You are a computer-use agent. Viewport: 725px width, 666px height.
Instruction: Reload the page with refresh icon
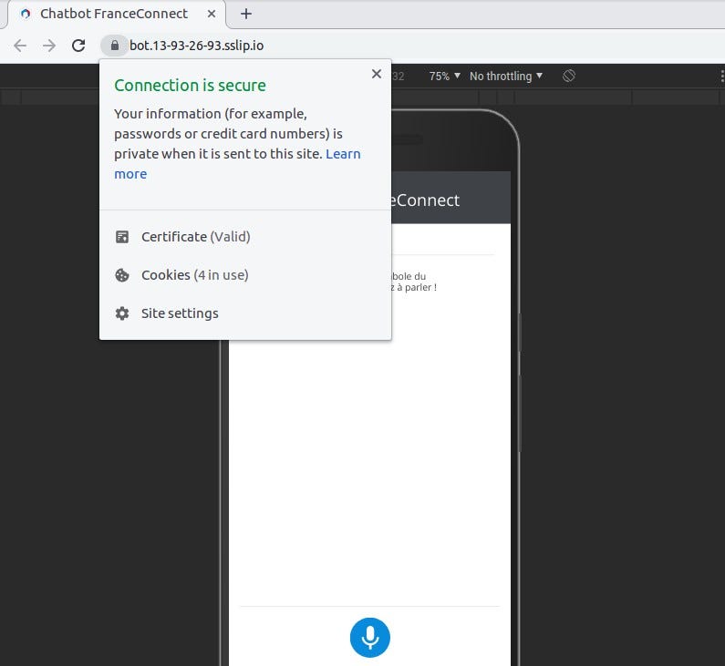click(78, 46)
